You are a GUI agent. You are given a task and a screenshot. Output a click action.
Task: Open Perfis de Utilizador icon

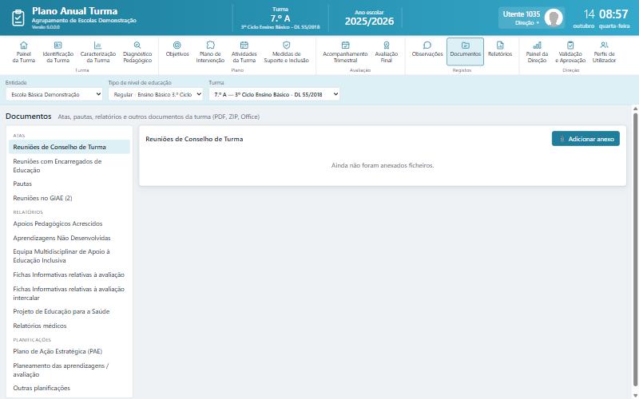pos(605,45)
